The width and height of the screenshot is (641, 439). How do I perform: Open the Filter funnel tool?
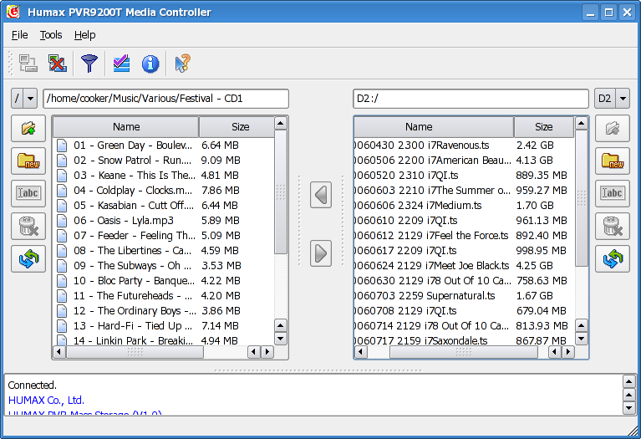click(x=89, y=64)
